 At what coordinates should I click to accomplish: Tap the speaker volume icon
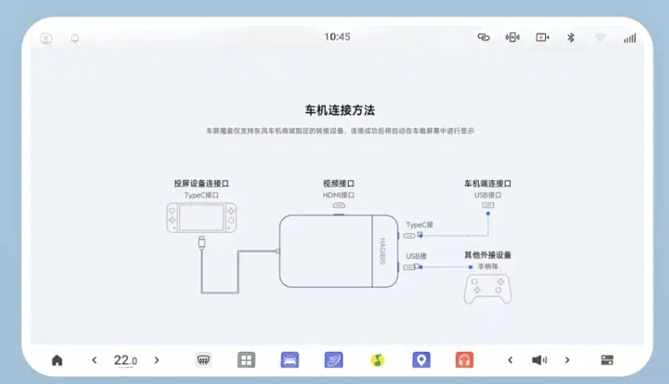pos(539,360)
